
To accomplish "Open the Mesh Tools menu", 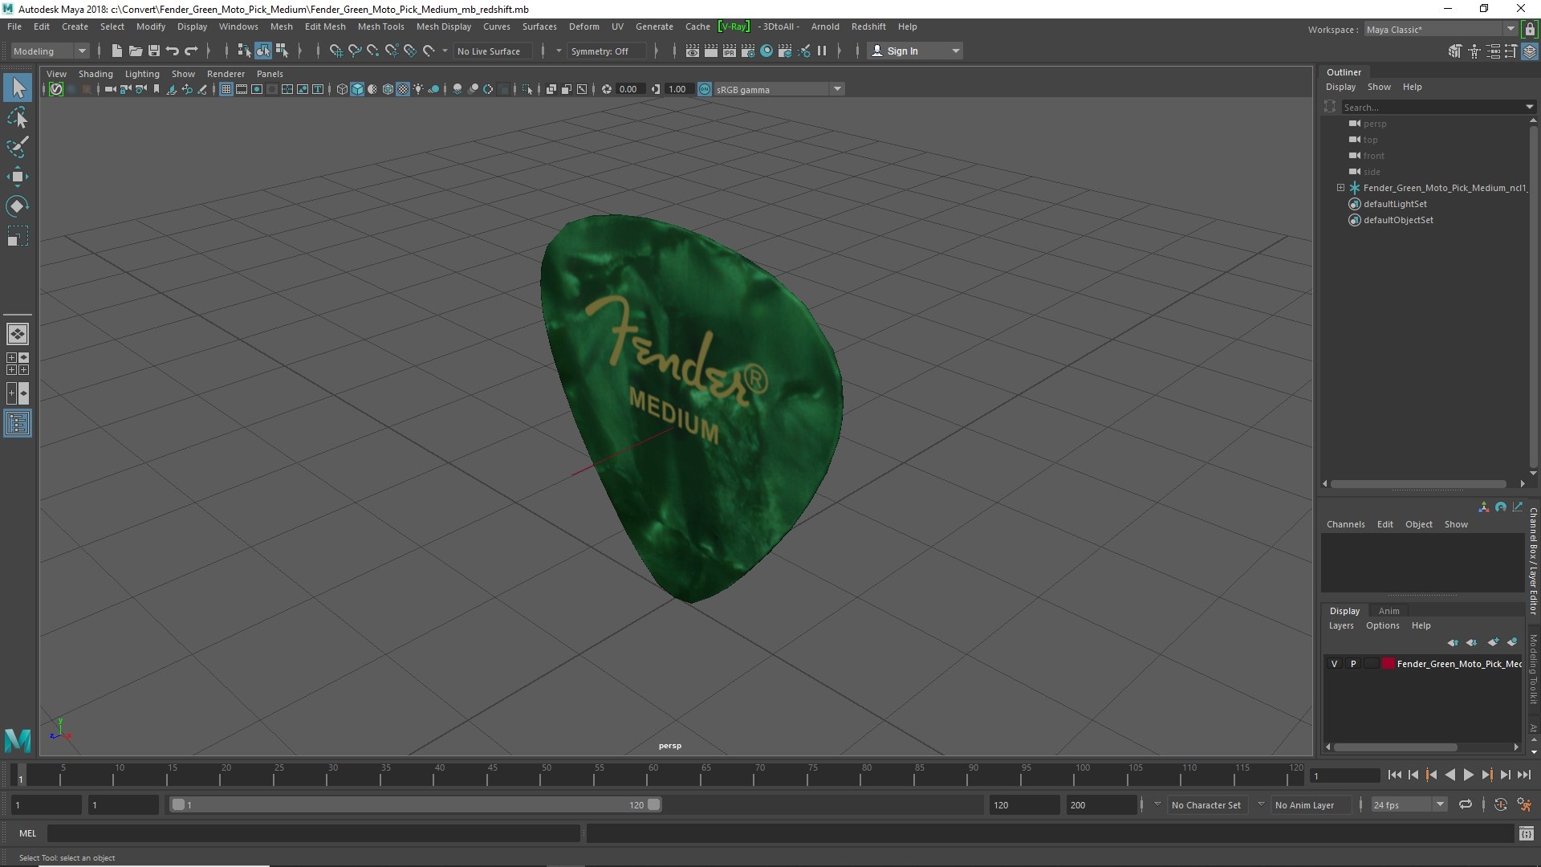I will [380, 26].
